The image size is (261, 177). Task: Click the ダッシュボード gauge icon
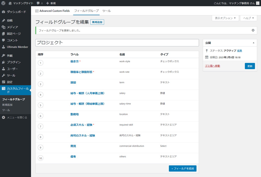point(3,12)
